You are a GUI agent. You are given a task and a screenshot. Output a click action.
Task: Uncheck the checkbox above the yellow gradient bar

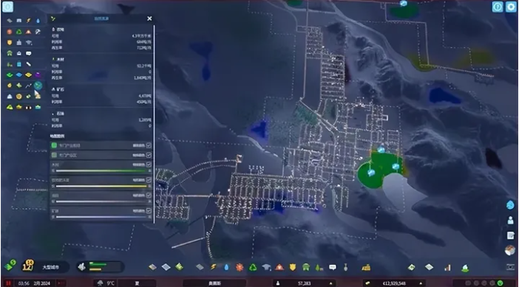[x=149, y=180]
